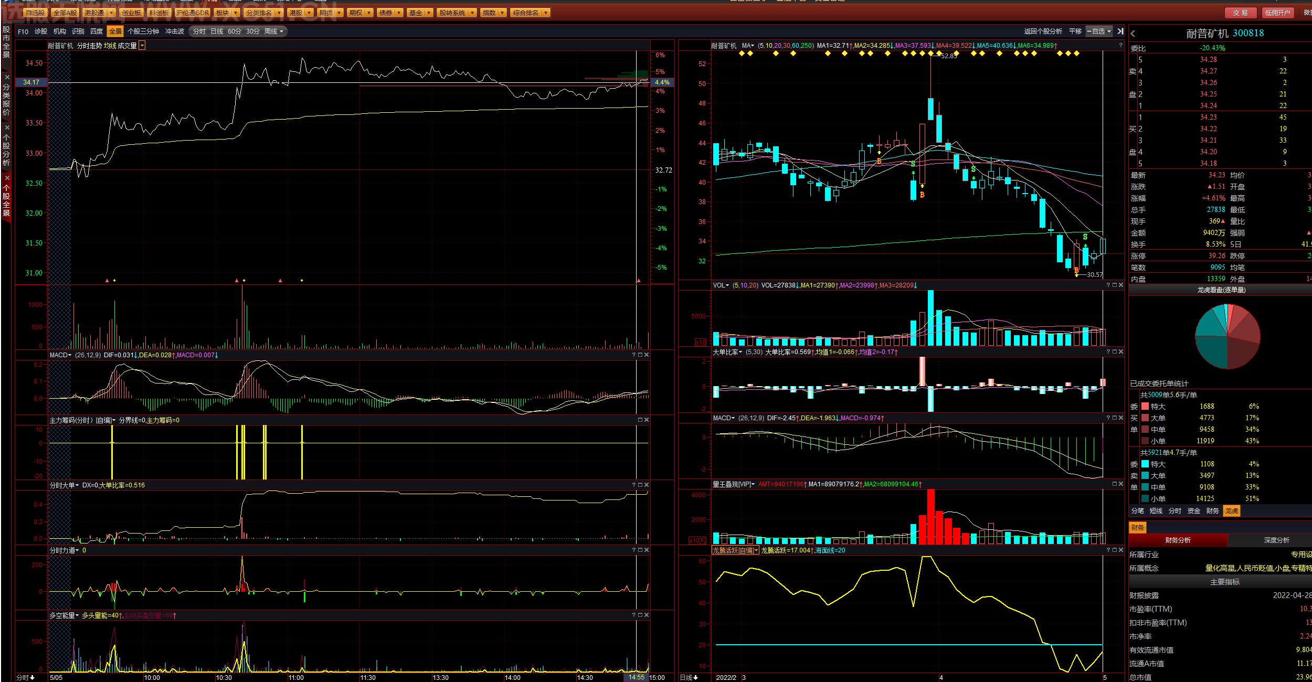Click the 龙虎看盘 pie chart
The image size is (1312, 682).
click(1228, 337)
